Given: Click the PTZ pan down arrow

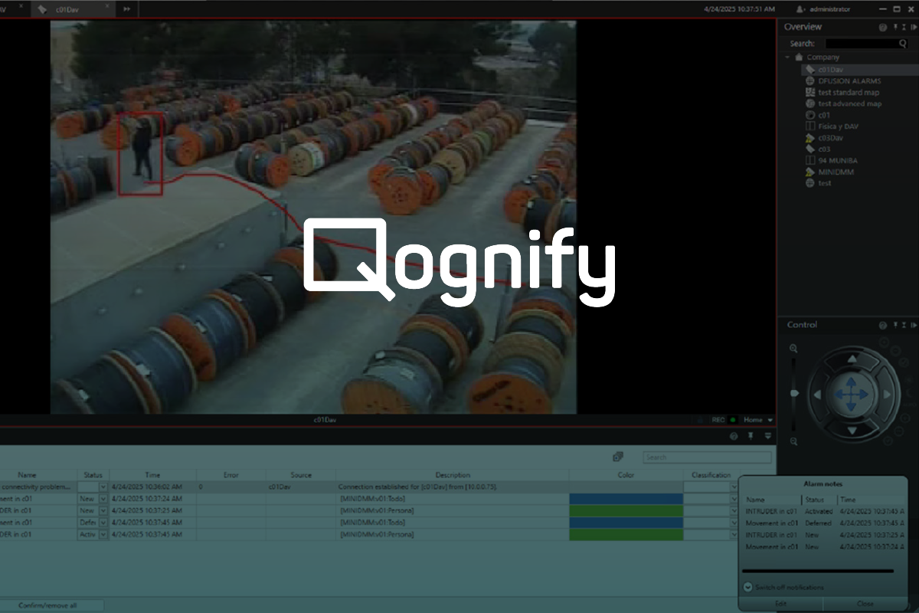Looking at the screenshot, I should point(852,430).
